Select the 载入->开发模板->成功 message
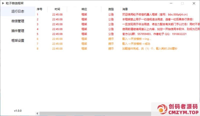200x116 pixels. tap(136, 44)
